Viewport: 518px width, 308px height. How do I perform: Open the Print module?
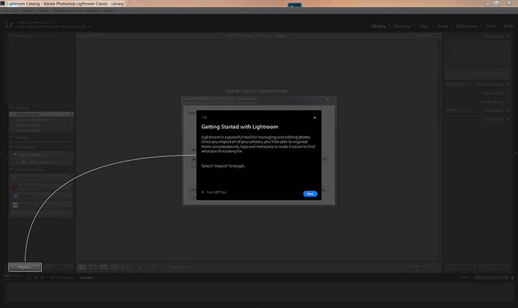coord(490,26)
